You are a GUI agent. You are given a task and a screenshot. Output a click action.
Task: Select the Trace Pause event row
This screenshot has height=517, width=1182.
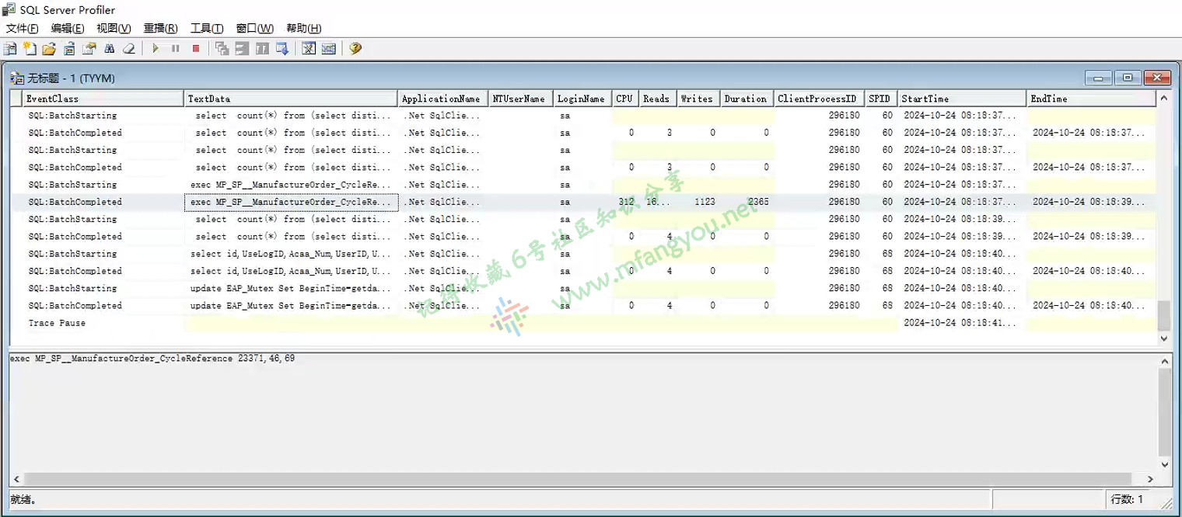pos(582,323)
